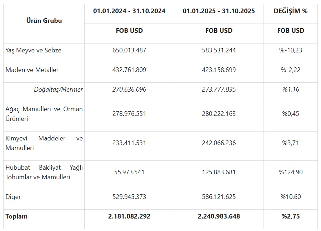Click the Doğaltaş/Mermer sub-row label
321x231 pixels.
click(58, 89)
